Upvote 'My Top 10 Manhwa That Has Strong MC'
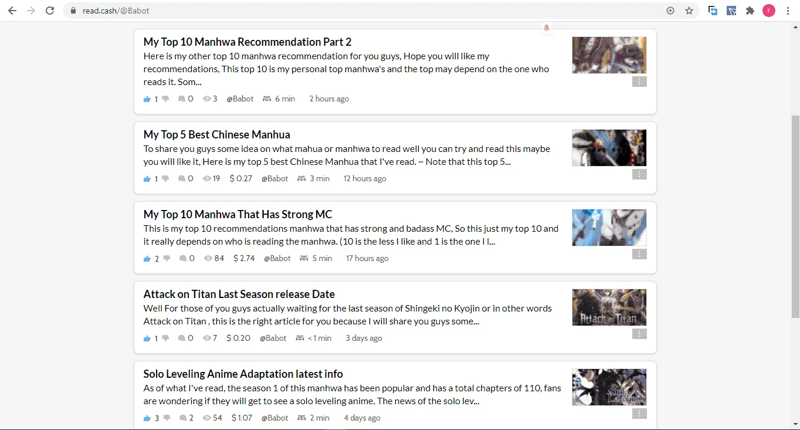Image resolution: width=800 pixels, height=430 pixels. pos(147,259)
